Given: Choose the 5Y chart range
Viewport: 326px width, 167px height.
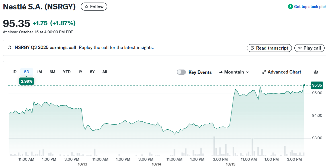Looking at the screenshot, I should coord(92,72).
